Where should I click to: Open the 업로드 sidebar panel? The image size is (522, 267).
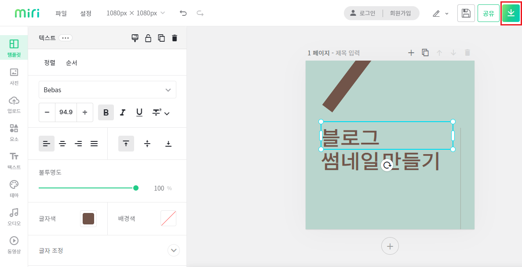coord(14,105)
